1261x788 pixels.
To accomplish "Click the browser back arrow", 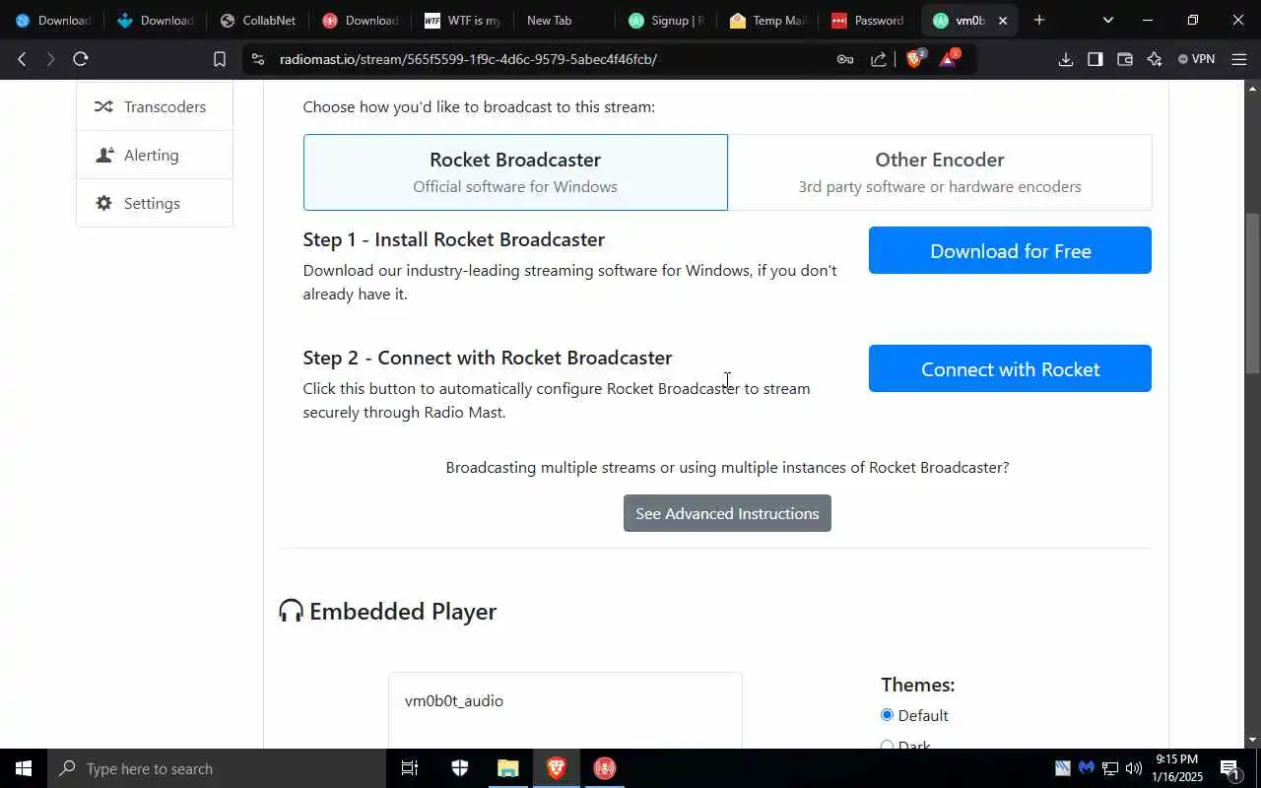I will point(22,59).
